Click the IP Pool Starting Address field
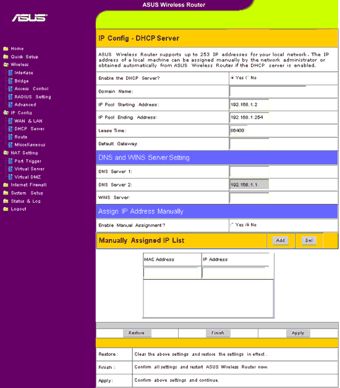 (x=249, y=104)
